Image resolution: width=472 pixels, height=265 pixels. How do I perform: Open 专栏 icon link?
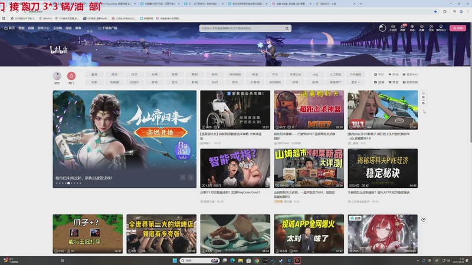[379, 74]
